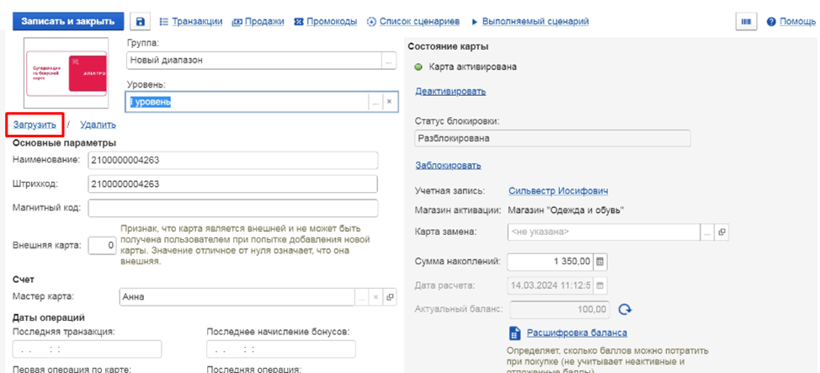Click the green Карта активирована status indicator
Screen dimensions: 820x373
418,67
